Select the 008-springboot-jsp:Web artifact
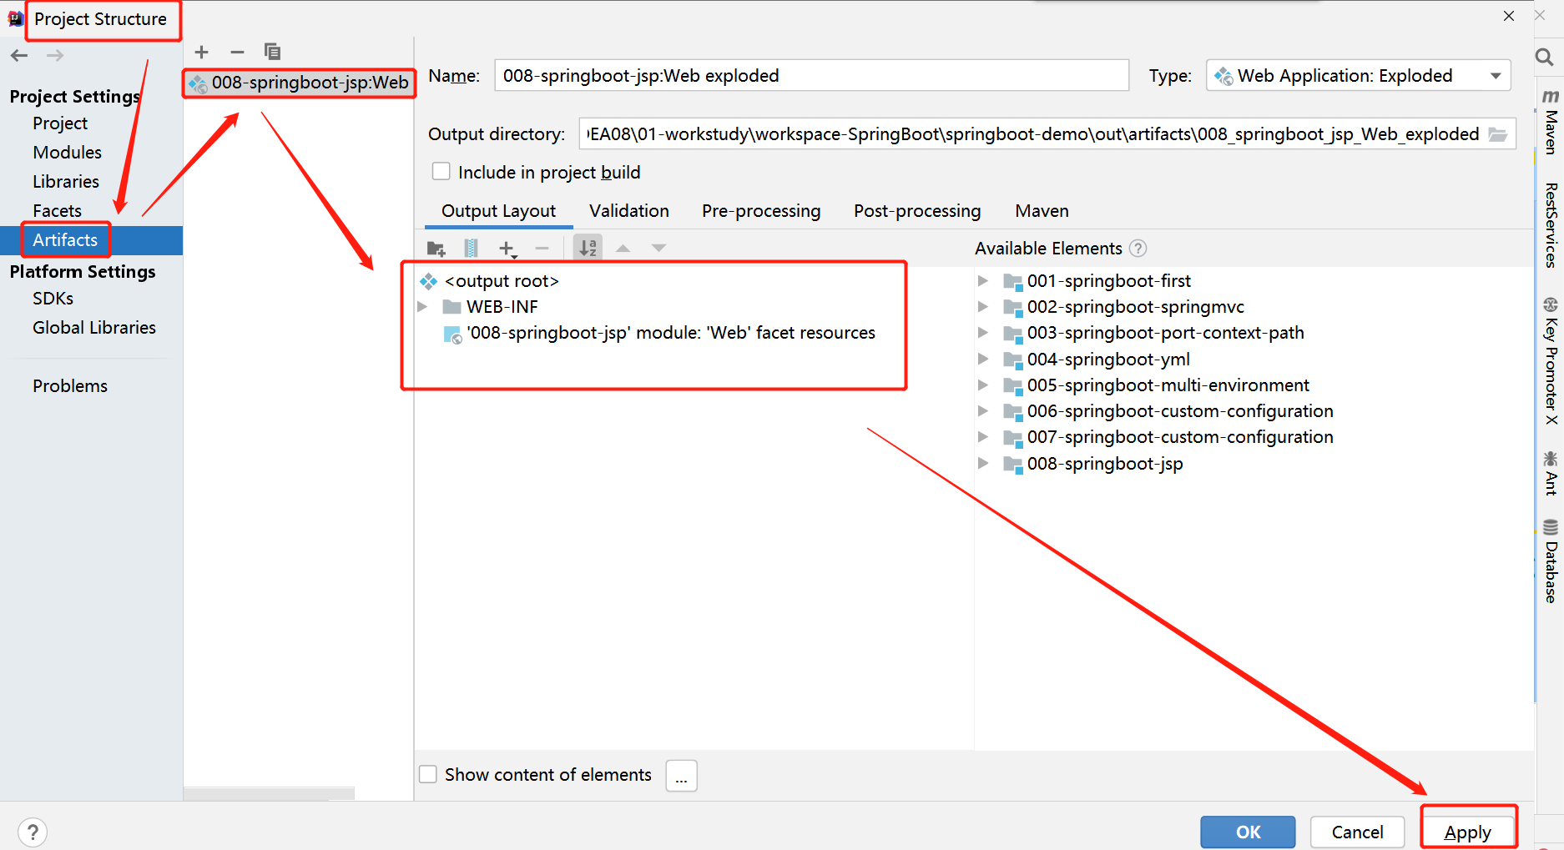 point(299,83)
